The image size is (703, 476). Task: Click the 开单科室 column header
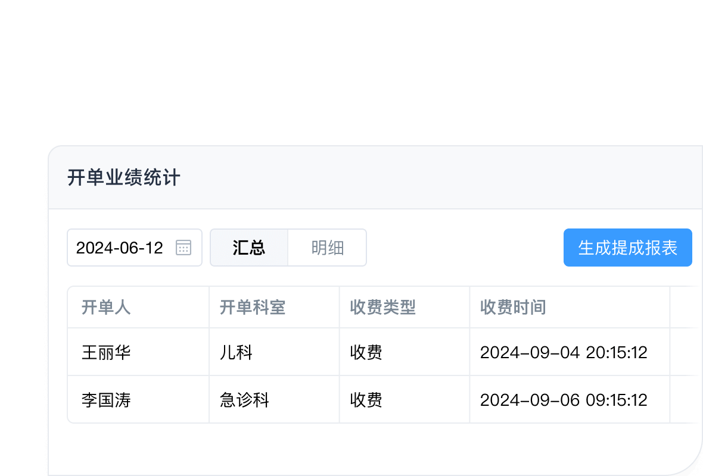point(253,308)
